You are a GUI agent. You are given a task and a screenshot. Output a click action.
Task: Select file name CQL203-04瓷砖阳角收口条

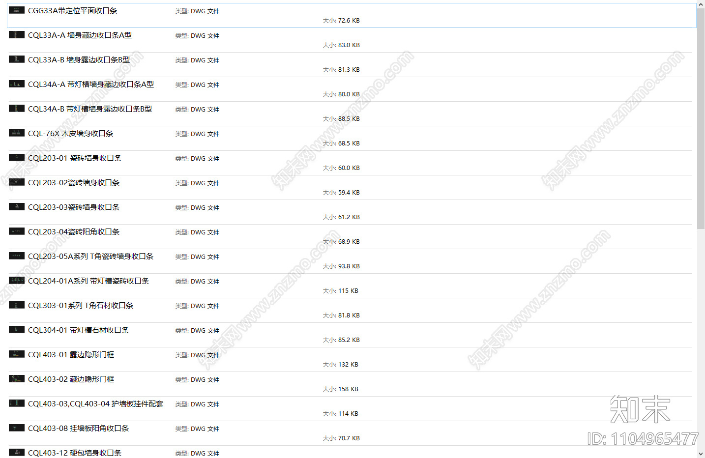pos(74,232)
